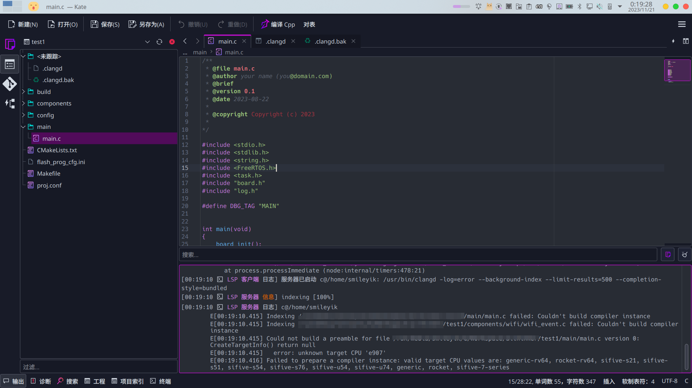Open the Documents sidebar panel icon
This screenshot has height=388, width=692.
tap(10, 45)
